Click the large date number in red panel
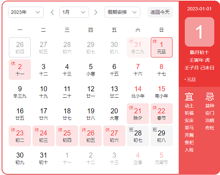The width and height of the screenshot is (220, 175). click(x=199, y=32)
